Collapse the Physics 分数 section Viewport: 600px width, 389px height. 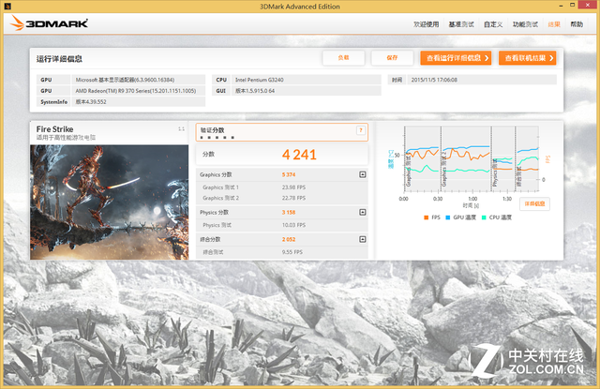pos(363,213)
